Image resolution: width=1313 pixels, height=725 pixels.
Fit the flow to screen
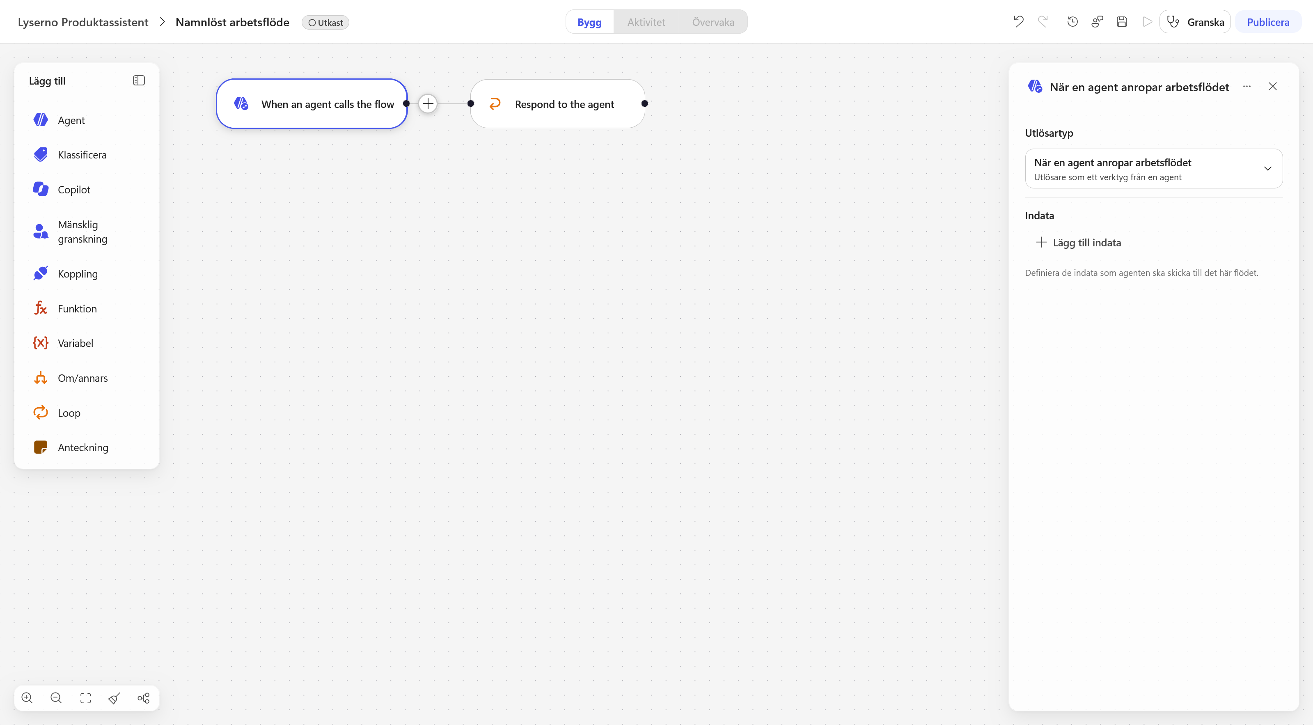[x=86, y=698]
